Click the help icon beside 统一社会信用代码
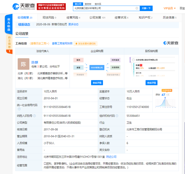Image resolution: width=185 pixels, height=174 pixels. pyautogui.click(x=19, y=109)
